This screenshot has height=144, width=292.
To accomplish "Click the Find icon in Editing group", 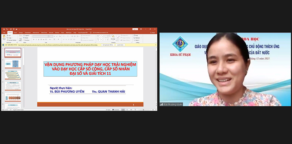I will click(136, 35).
